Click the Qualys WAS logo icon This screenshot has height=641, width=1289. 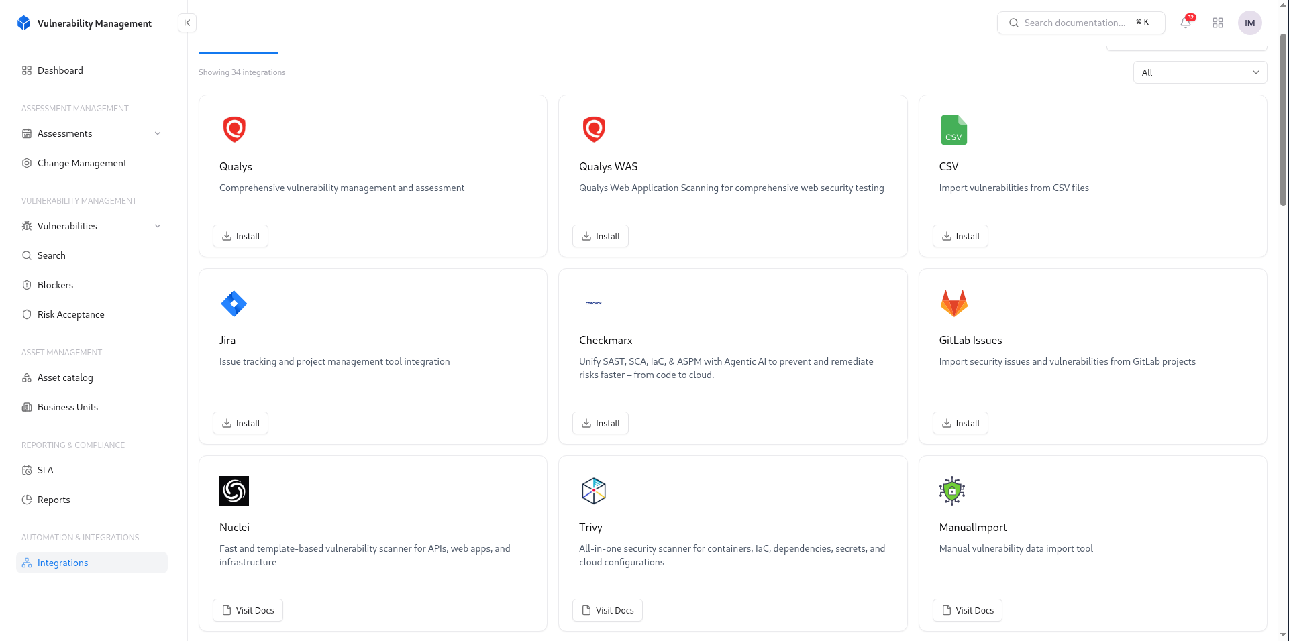point(594,129)
